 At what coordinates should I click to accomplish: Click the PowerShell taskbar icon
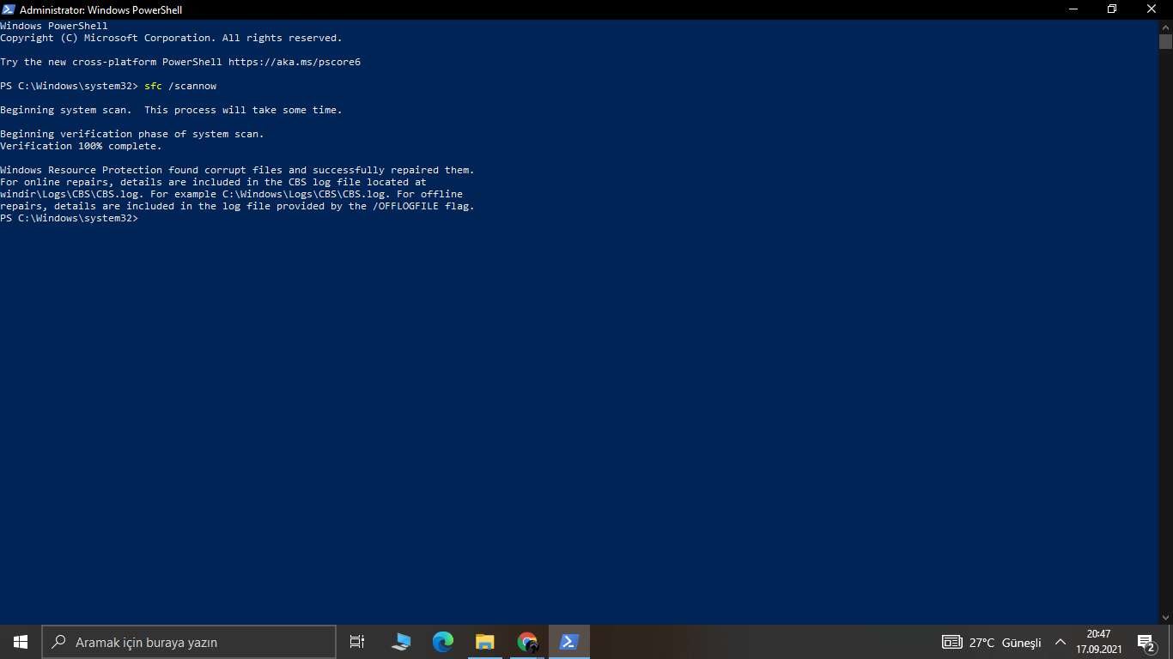click(x=569, y=642)
